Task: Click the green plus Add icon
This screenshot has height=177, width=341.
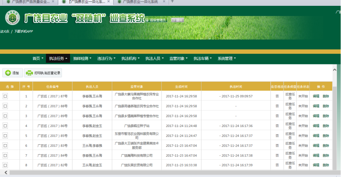Action: coord(8,73)
